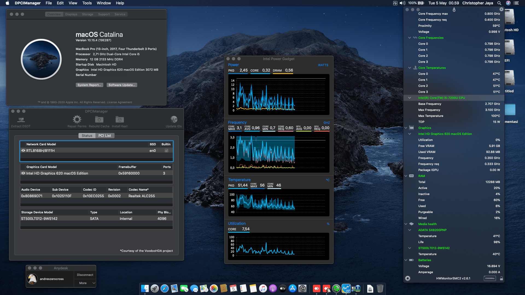Screen dimensions: 525x295
Task: Click the Software Update... button
Action: 122,85
